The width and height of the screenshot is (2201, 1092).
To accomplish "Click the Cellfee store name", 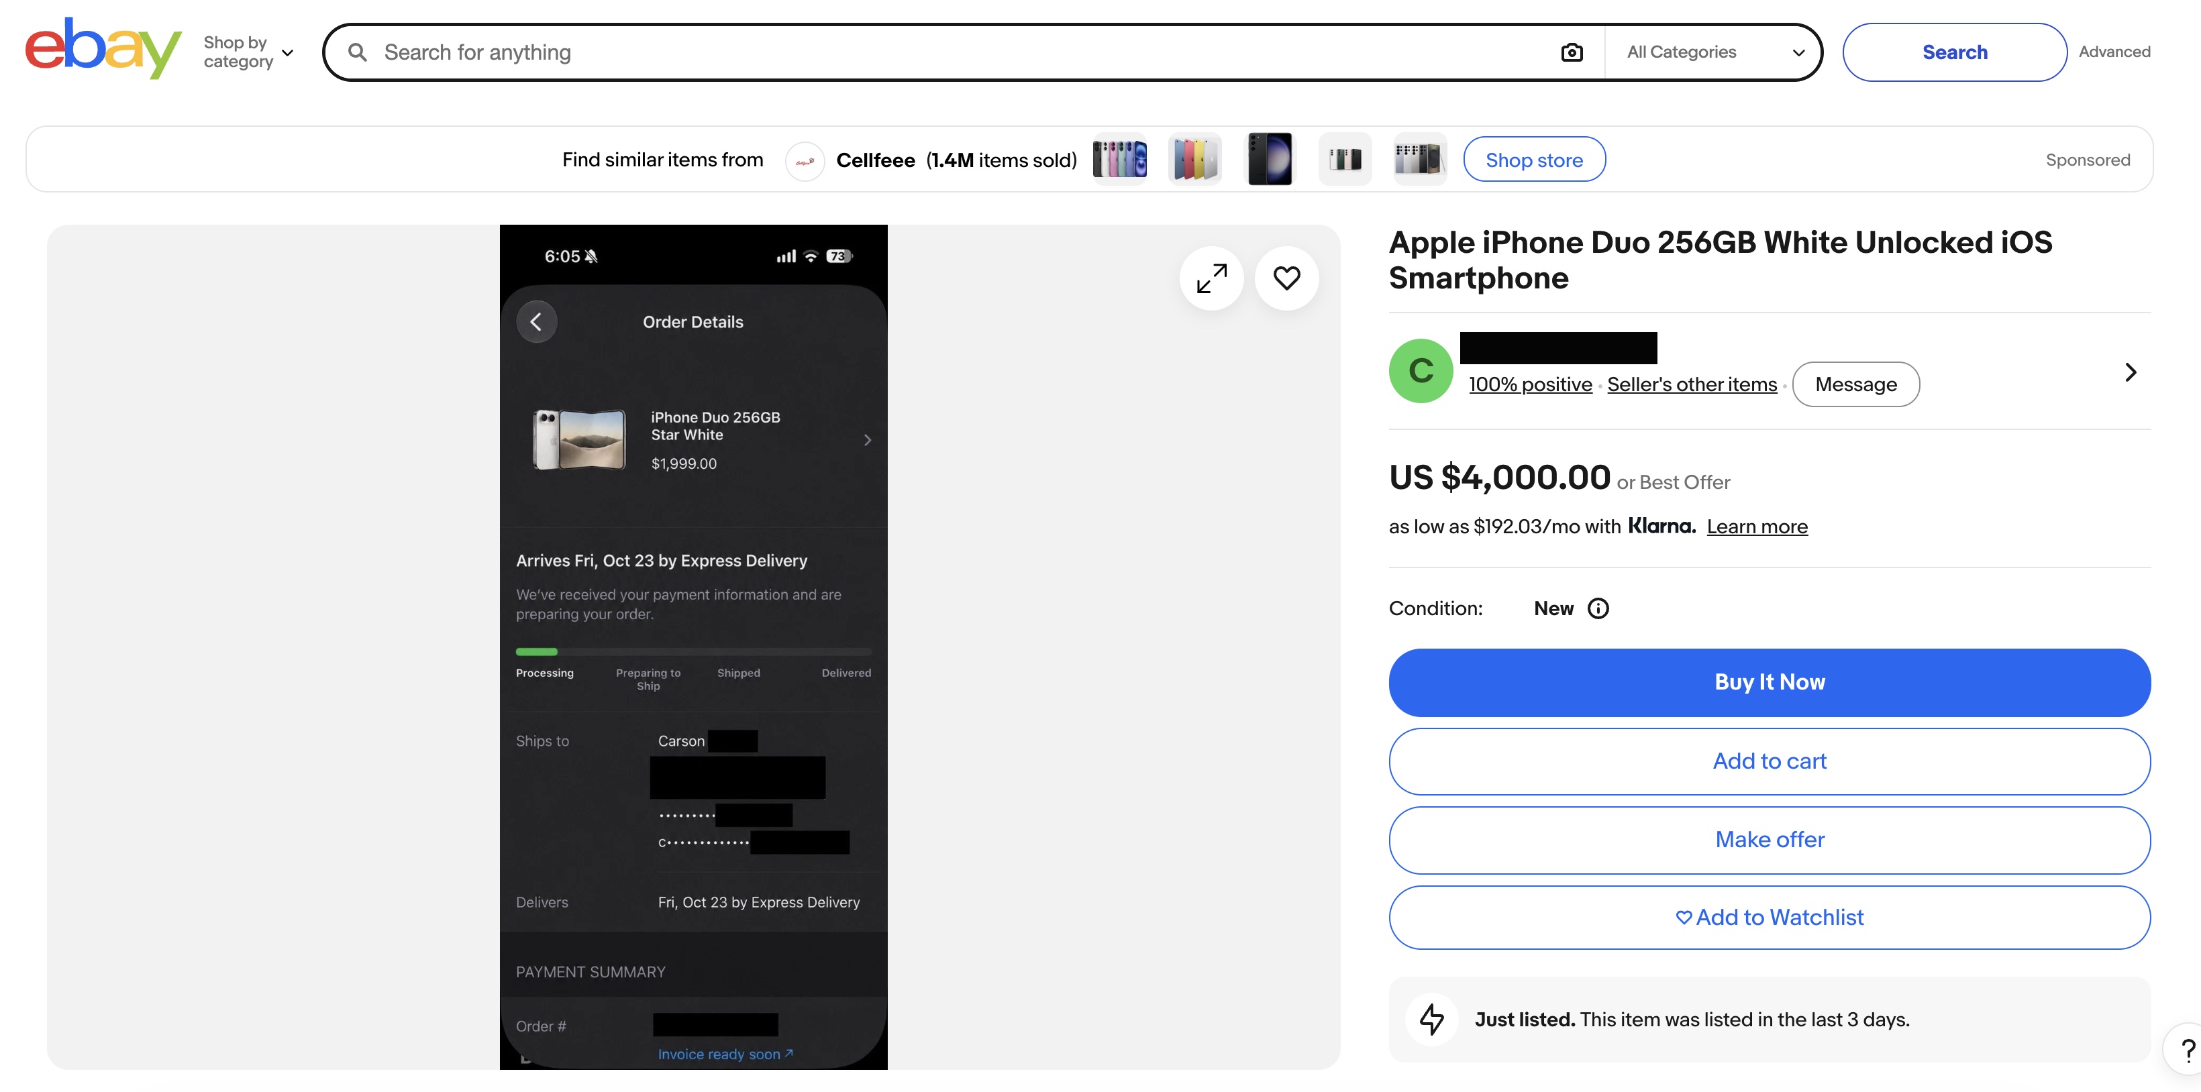I will coord(875,160).
